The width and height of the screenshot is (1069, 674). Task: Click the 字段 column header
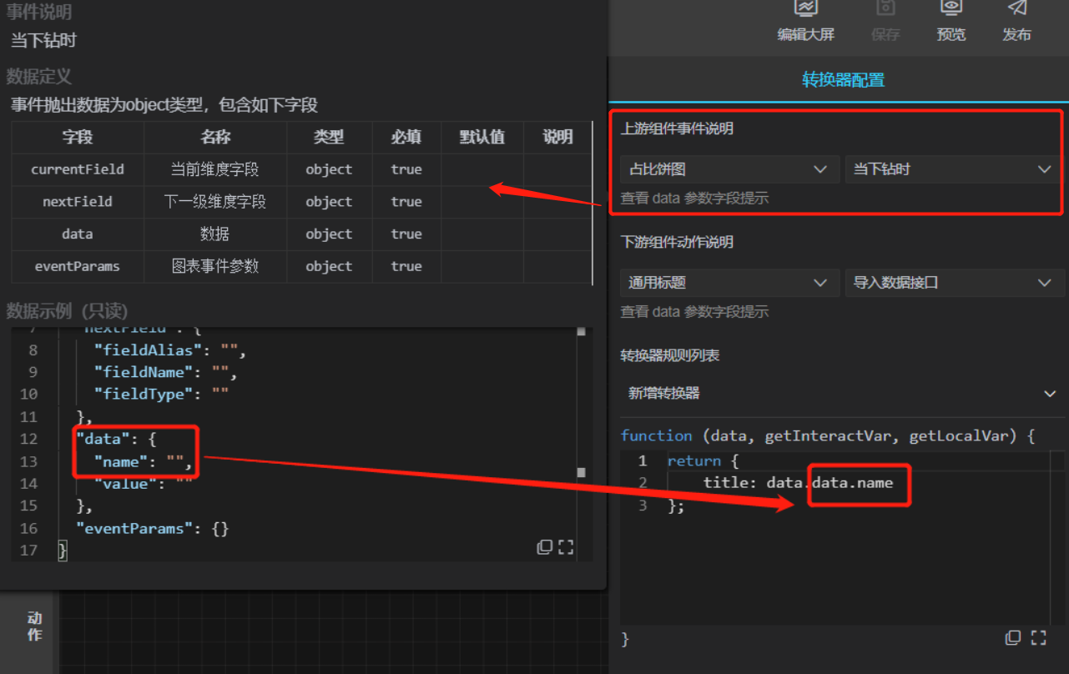[78, 138]
